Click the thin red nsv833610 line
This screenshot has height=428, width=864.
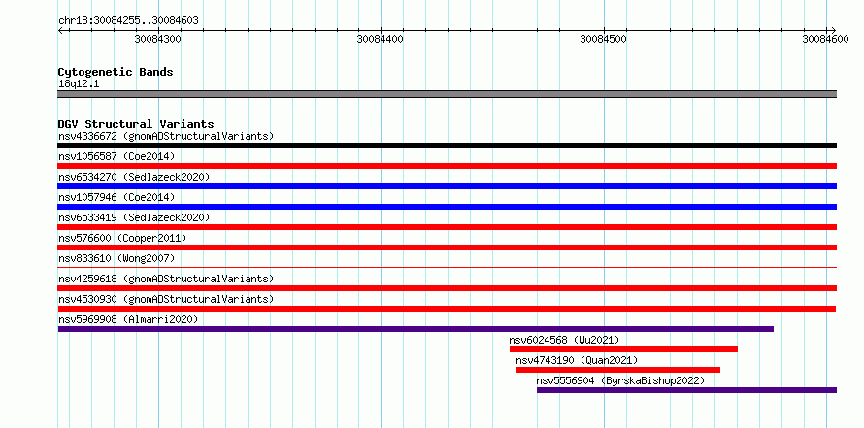(447, 267)
